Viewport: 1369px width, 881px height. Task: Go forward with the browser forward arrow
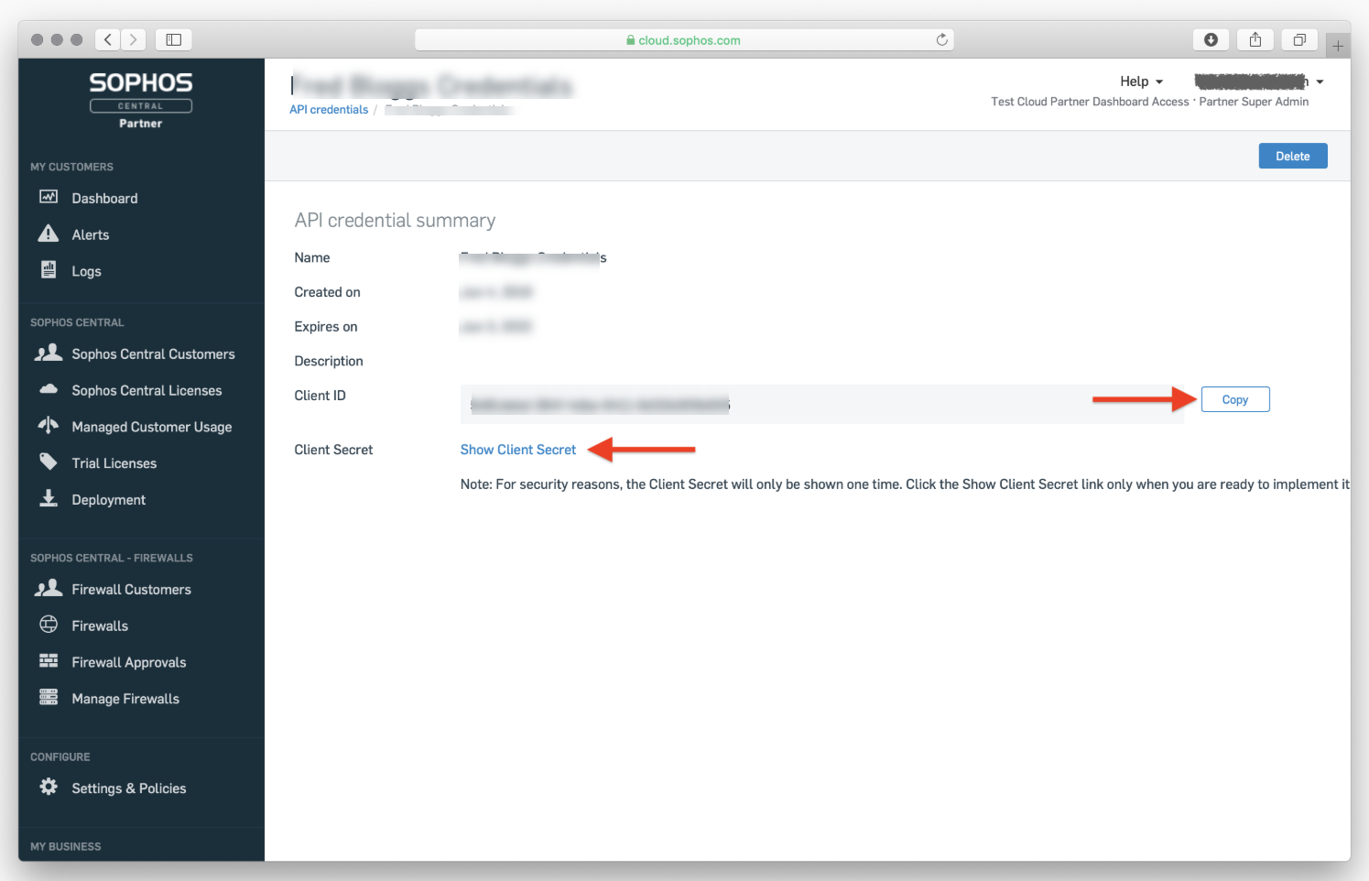[133, 39]
